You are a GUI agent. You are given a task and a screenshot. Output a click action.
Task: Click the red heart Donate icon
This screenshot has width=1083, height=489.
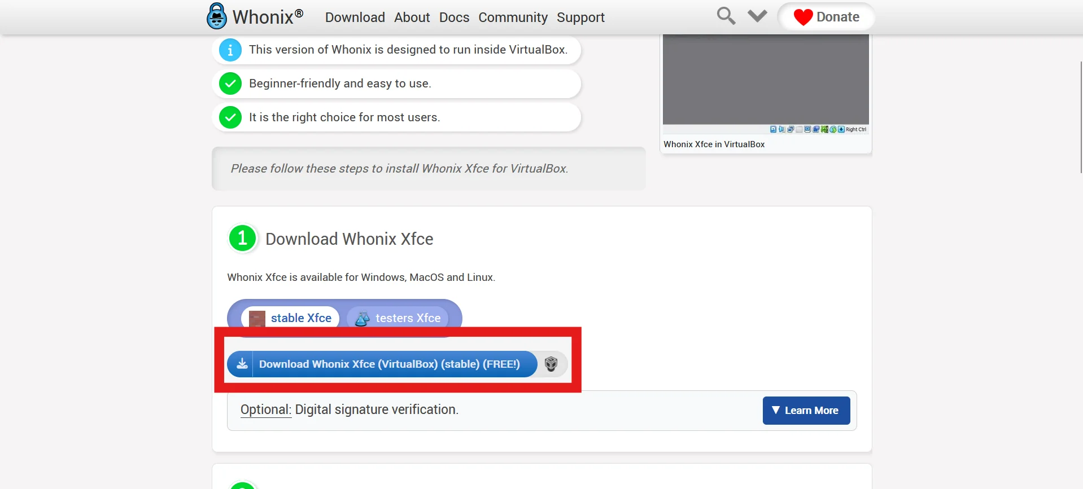(802, 17)
